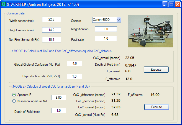Click the macro rail setup photo
Screen dimensions: 182x125
click(x=150, y=31)
